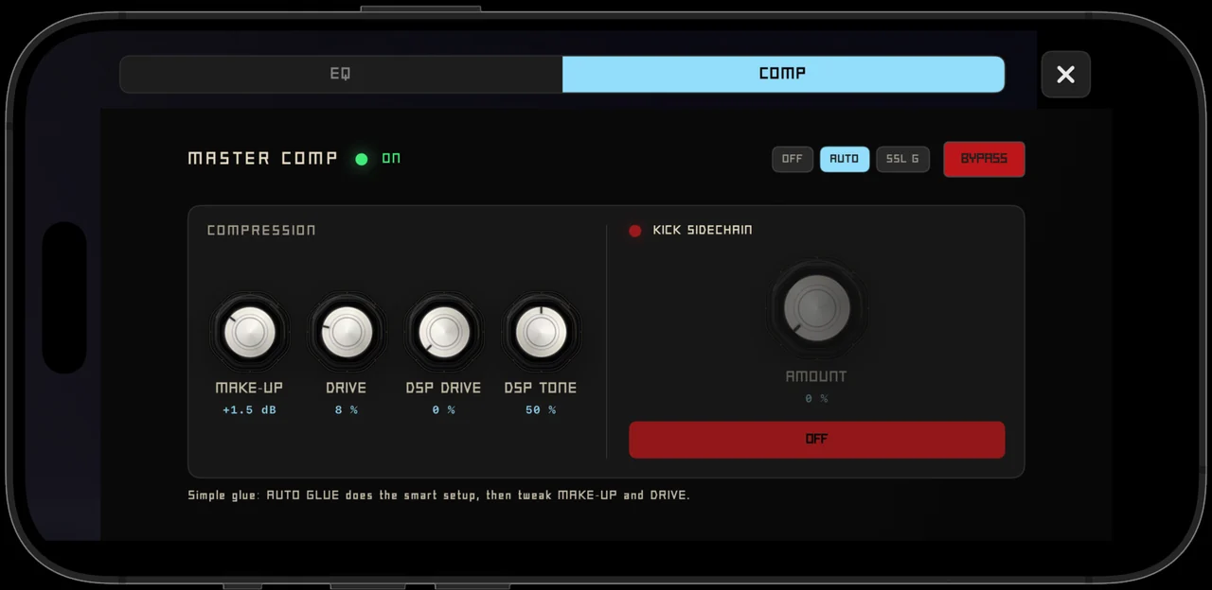This screenshot has height=590, width=1212.
Task: Toggle the red kick sidechain OFF button
Action: coord(816,440)
